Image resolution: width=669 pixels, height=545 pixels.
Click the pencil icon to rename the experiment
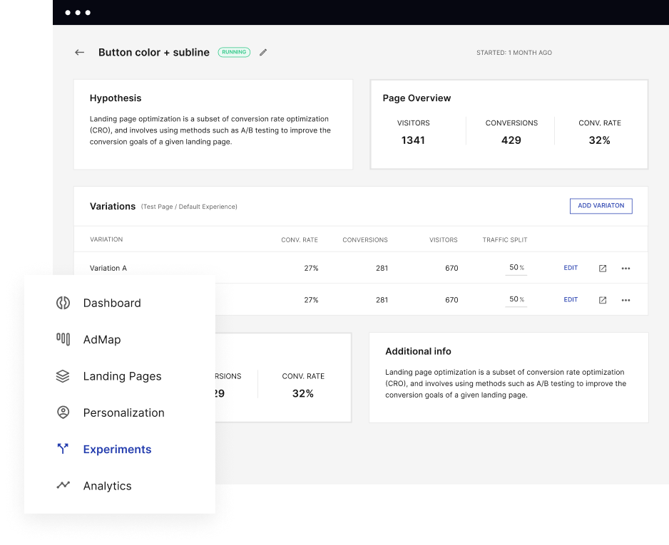pyautogui.click(x=262, y=52)
